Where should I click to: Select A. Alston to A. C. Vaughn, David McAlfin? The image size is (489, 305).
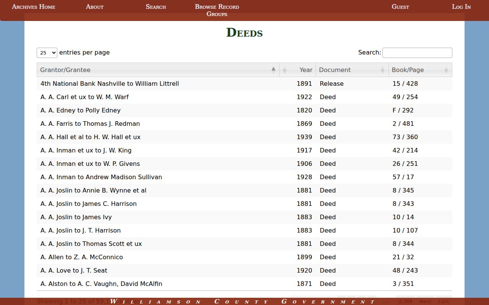pyautogui.click(x=244, y=284)
